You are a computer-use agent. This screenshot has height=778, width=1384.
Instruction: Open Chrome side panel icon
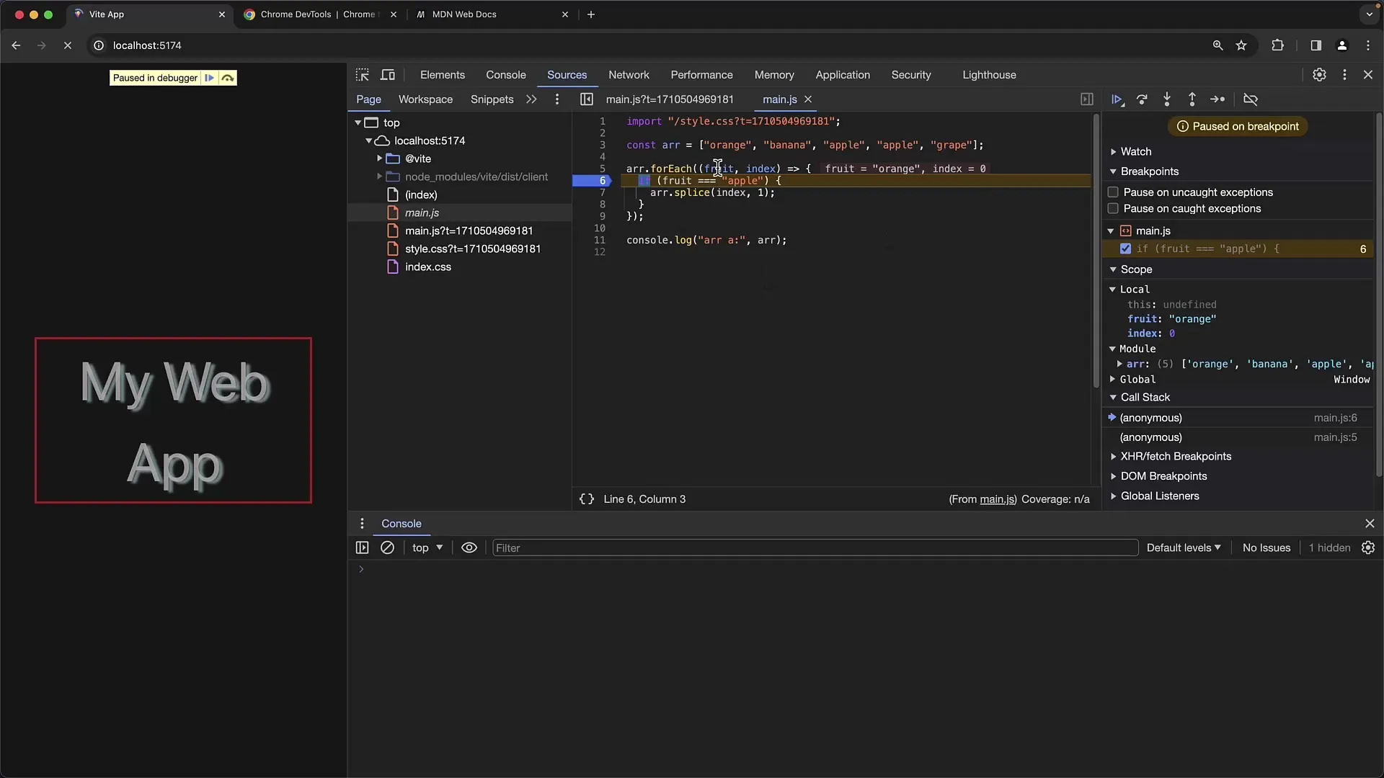click(1316, 45)
